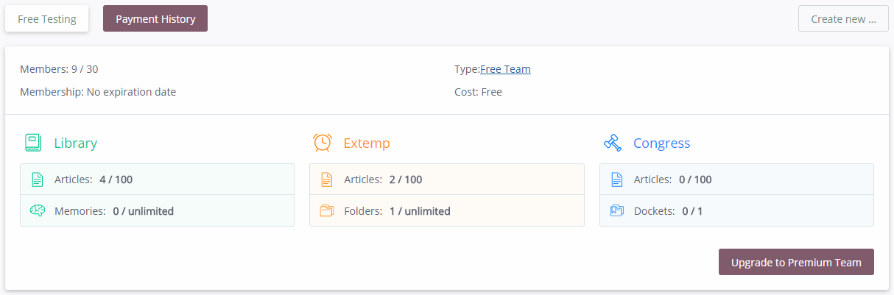
Task: Click the Memories brain icon
Action: (x=38, y=211)
